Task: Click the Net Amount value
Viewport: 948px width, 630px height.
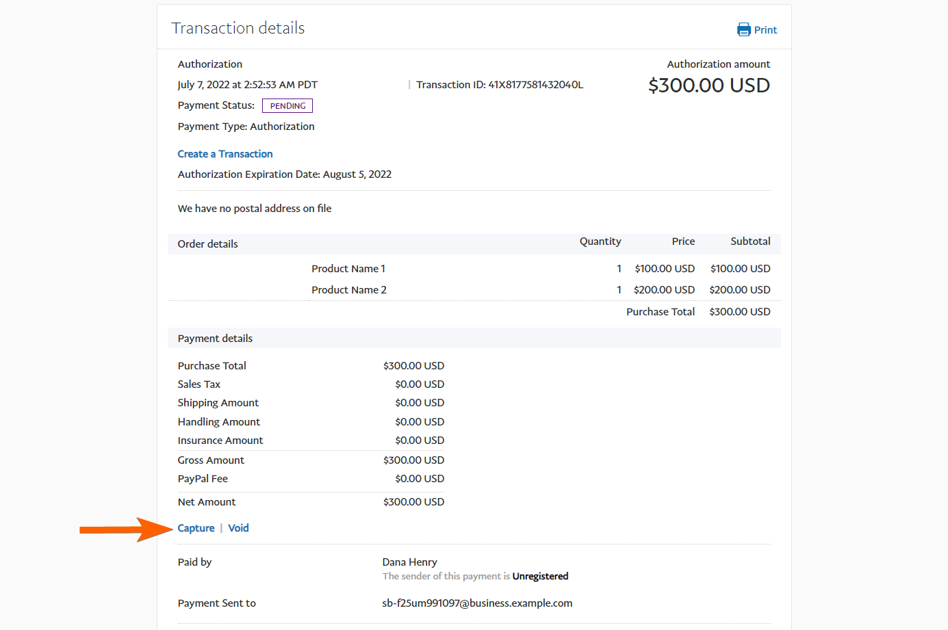Action: [x=413, y=502]
